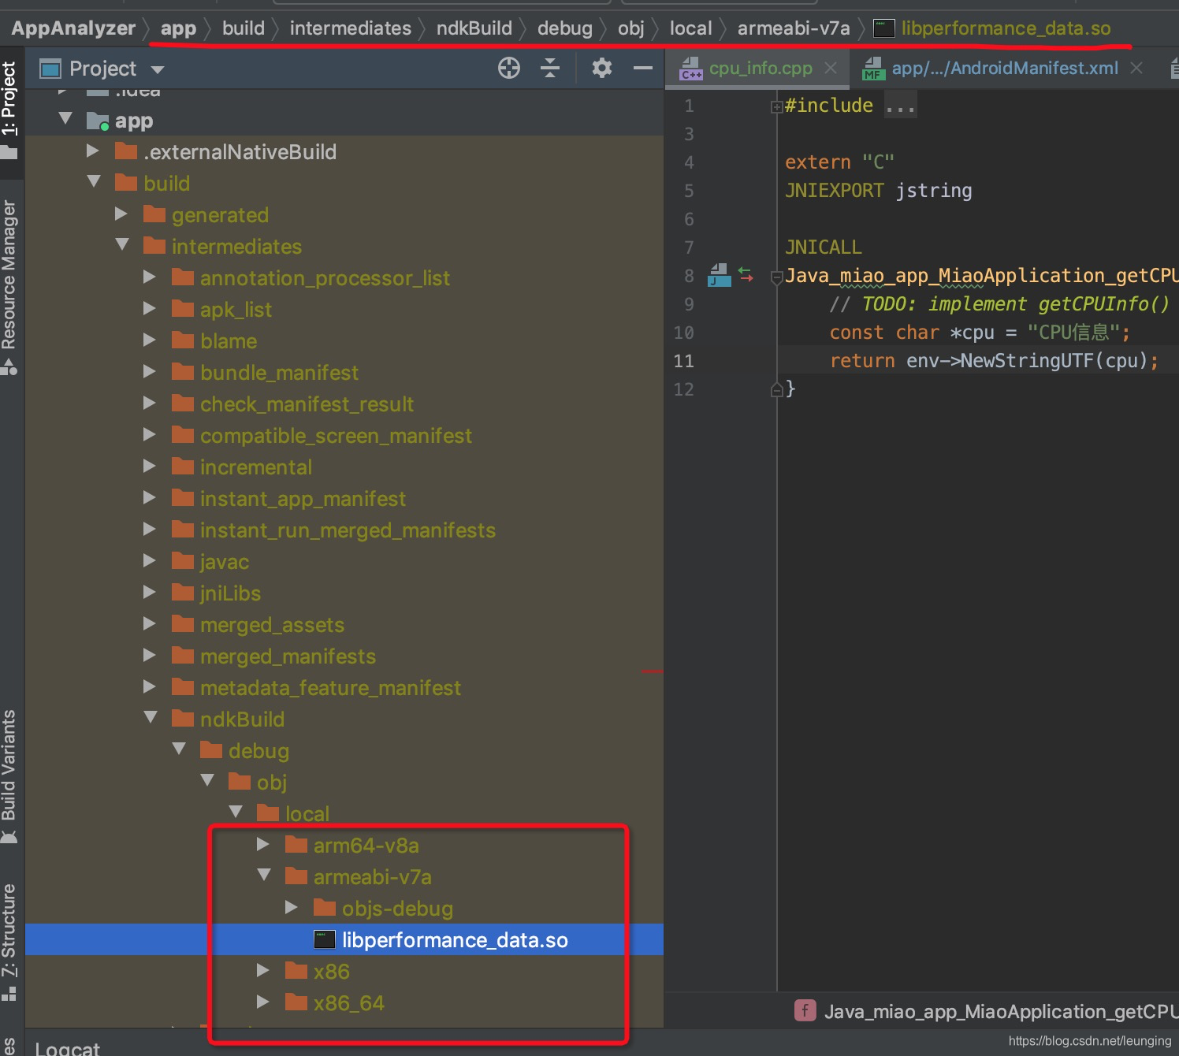The width and height of the screenshot is (1179, 1056).
Task: Click the debug folder icon
Action: (211, 749)
